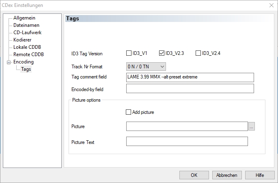
Task: Enable the ID3_V2.4 checkbox
Action: pos(198,53)
